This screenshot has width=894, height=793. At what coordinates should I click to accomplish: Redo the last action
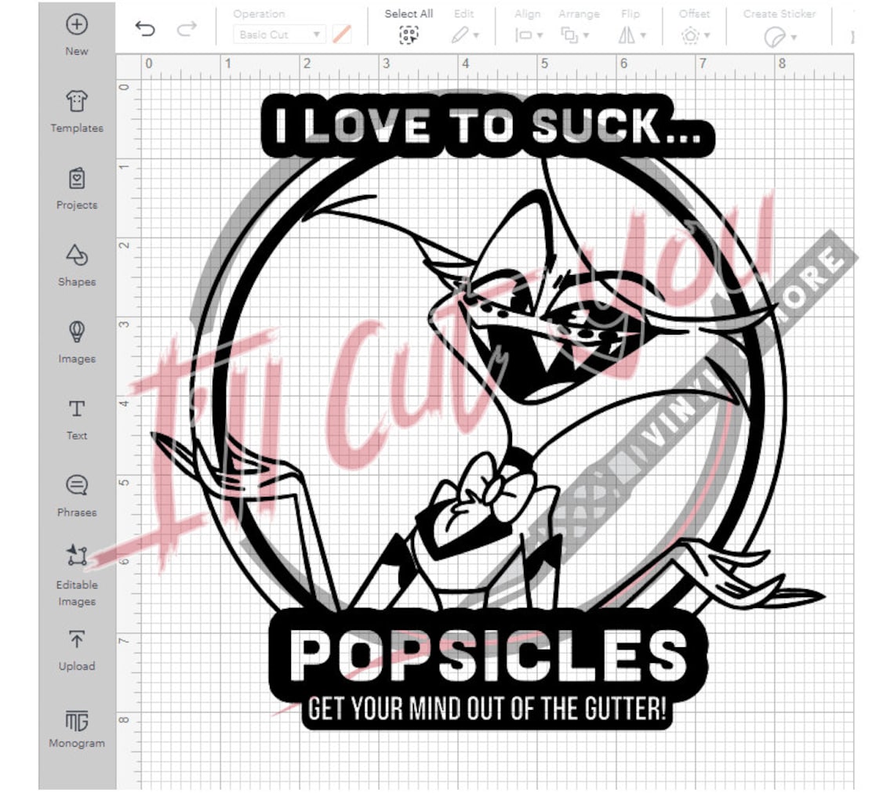tap(187, 28)
